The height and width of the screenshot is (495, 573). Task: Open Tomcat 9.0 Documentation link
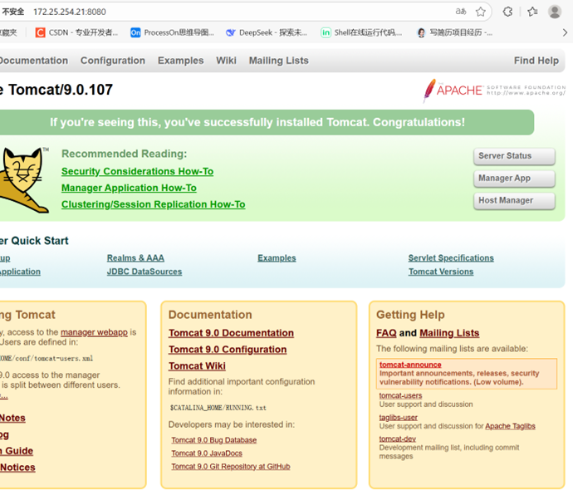click(x=231, y=333)
